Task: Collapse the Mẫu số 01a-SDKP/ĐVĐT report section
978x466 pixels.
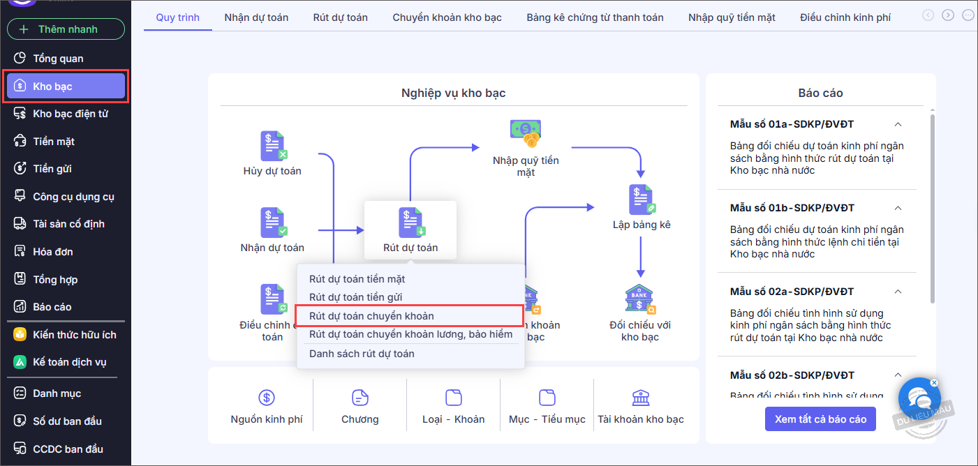Action: point(898,124)
